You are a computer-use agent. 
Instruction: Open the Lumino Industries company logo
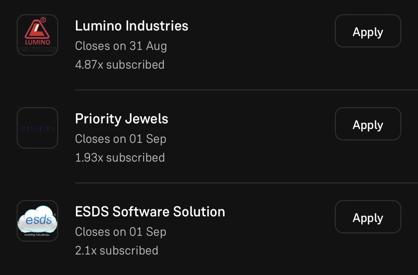37,35
